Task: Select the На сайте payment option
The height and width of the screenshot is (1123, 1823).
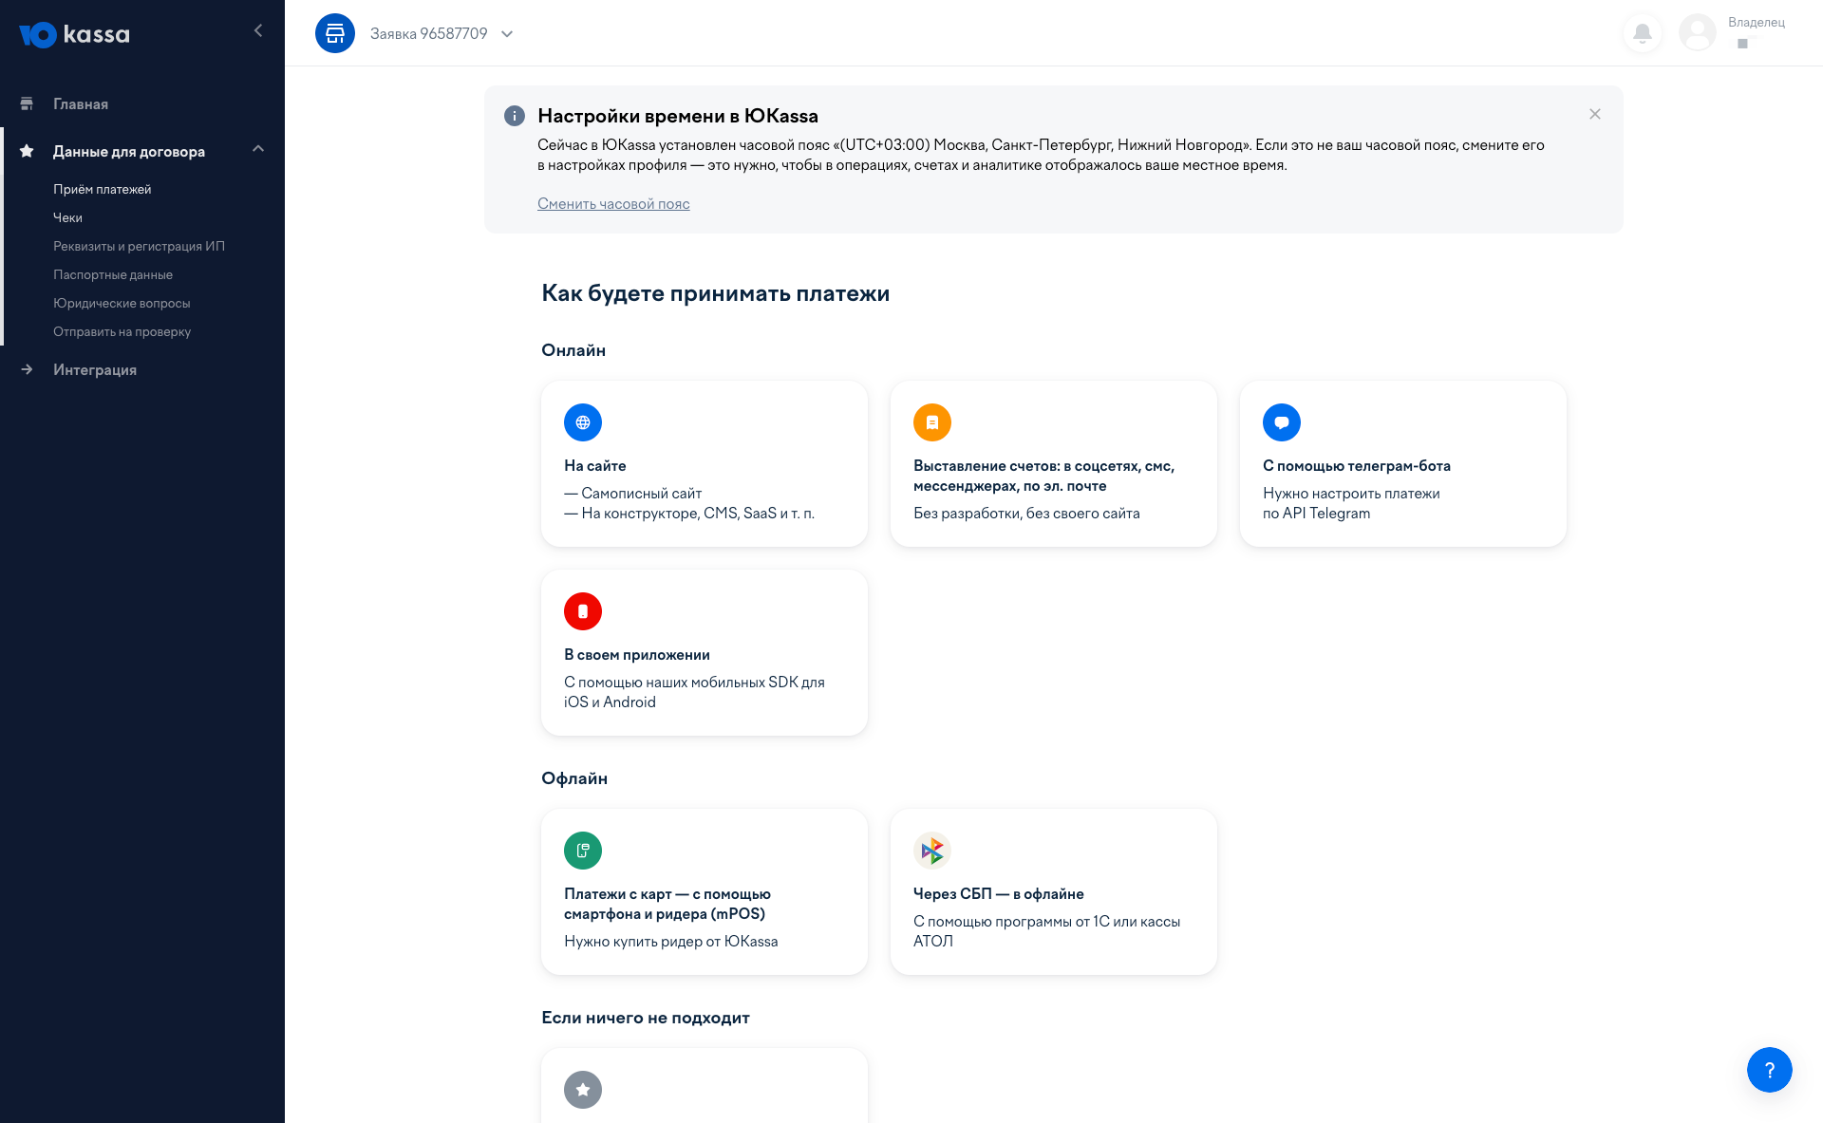Action: tap(705, 464)
